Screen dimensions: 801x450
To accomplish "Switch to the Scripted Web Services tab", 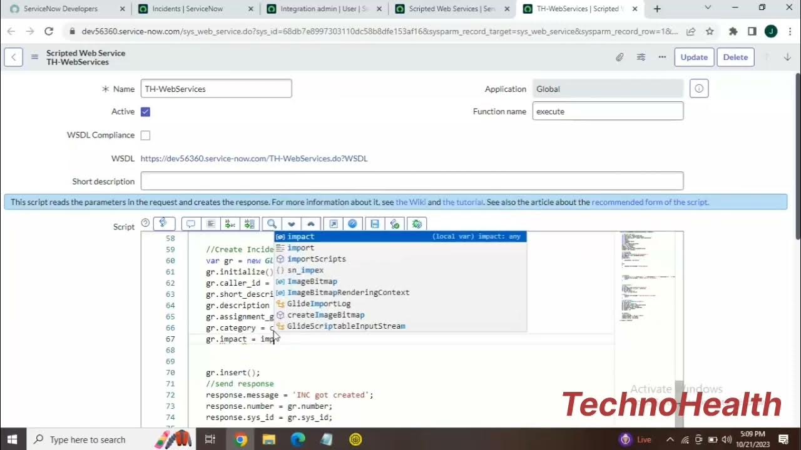I will [x=452, y=9].
